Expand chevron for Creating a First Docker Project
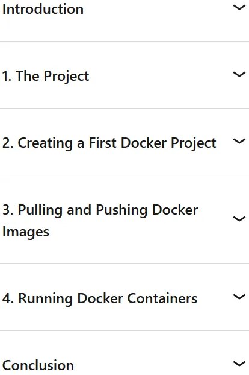Image resolution: width=249 pixels, height=375 pixels. [239, 141]
